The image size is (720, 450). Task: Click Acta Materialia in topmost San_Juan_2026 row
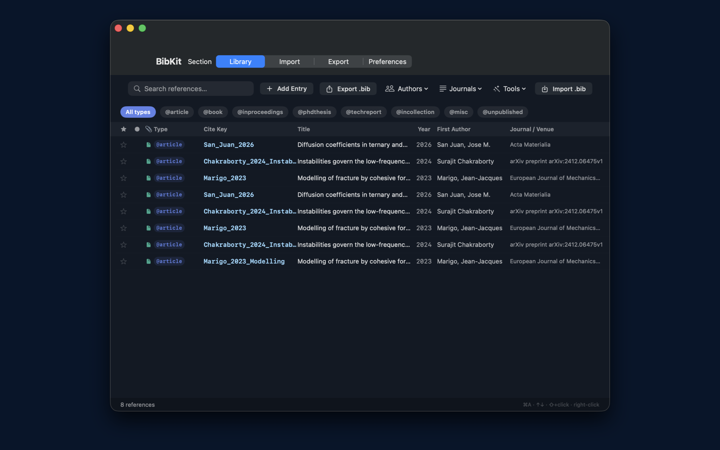[x=530, y=145]
